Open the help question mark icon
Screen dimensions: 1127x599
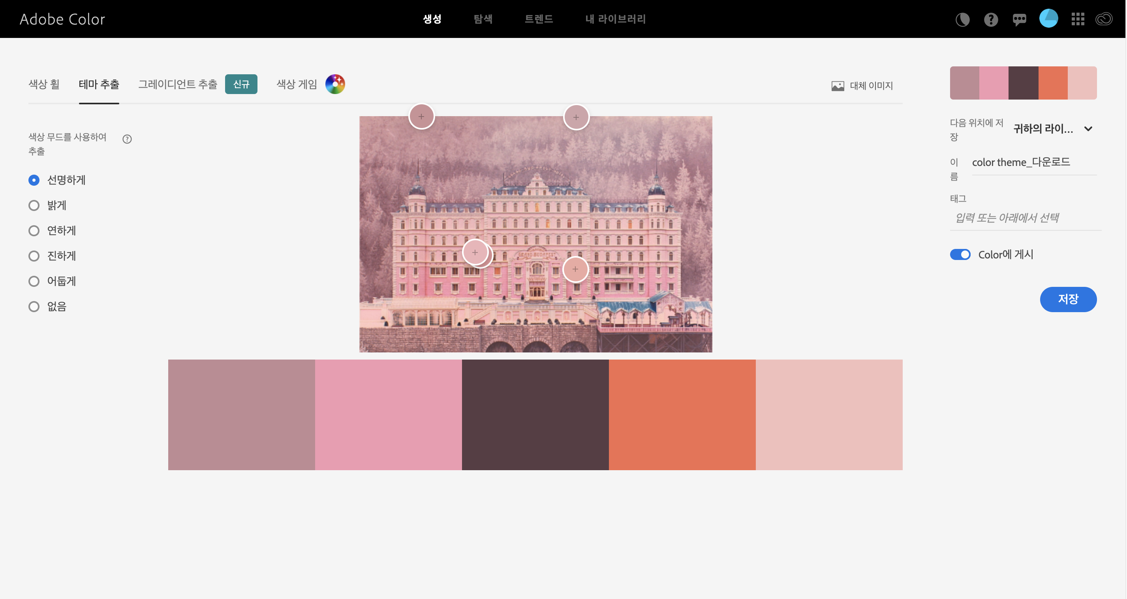[x=990, y=19]
